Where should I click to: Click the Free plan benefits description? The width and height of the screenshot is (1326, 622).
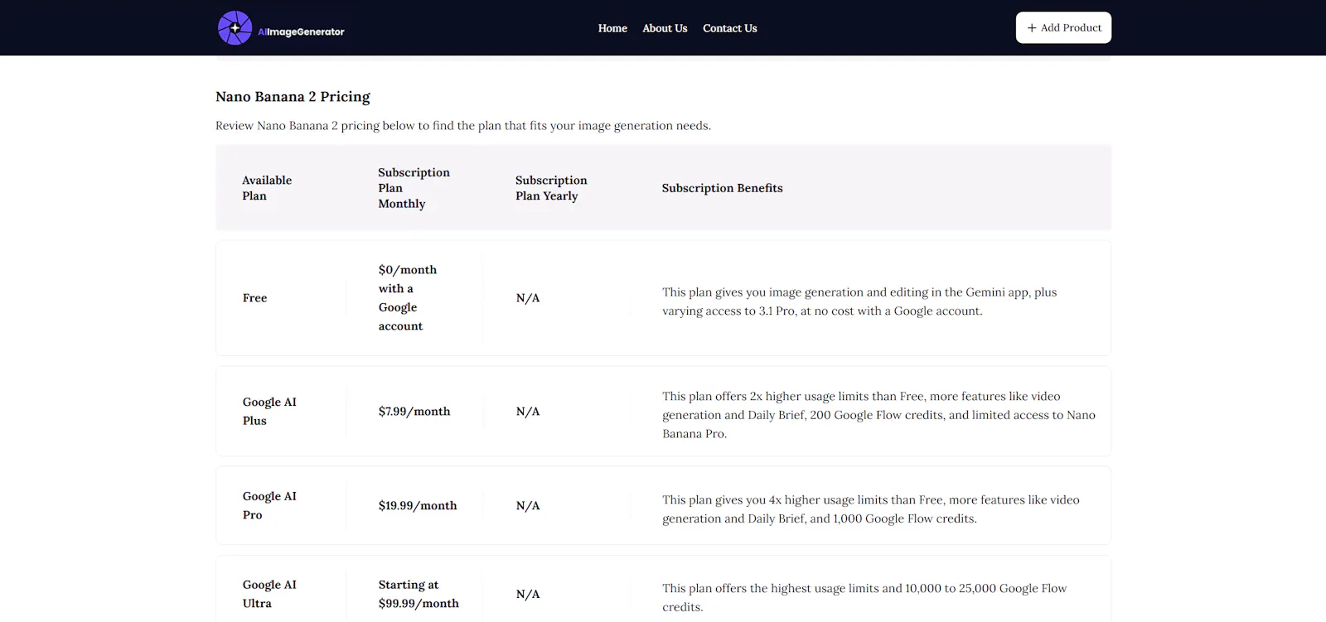859,301
